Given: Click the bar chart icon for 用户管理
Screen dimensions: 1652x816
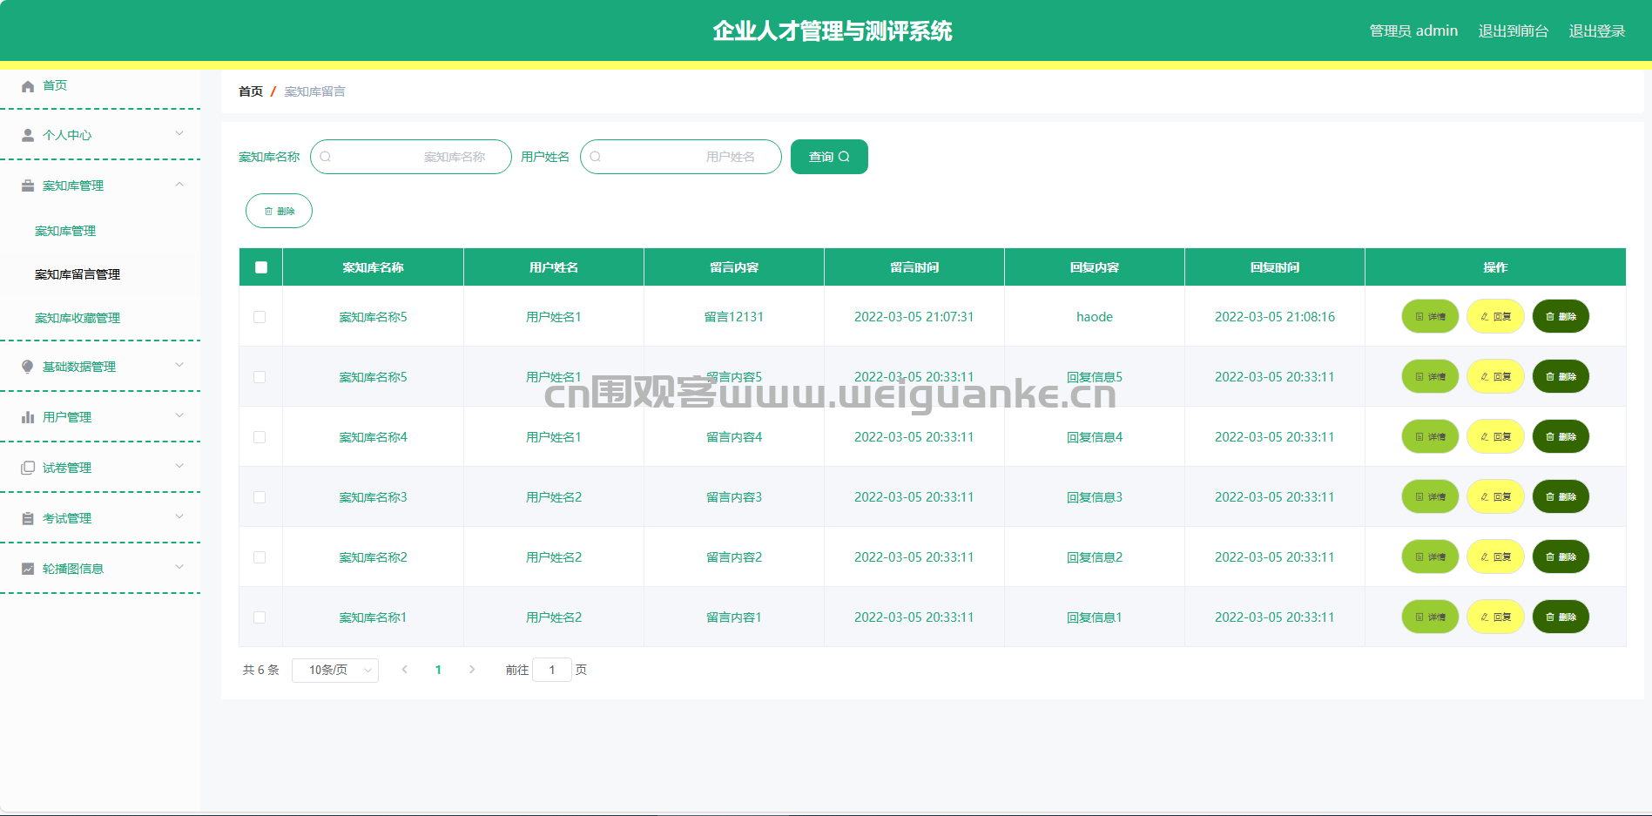Looking at the screenshot, I should pyautogui.click(x=28, y=417).
